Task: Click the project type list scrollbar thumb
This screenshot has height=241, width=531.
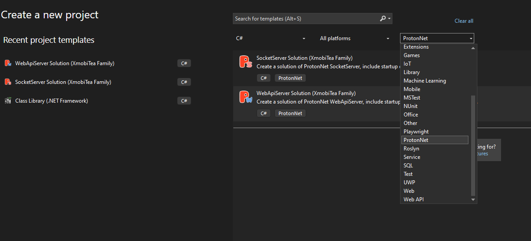Action: (473, 145)
